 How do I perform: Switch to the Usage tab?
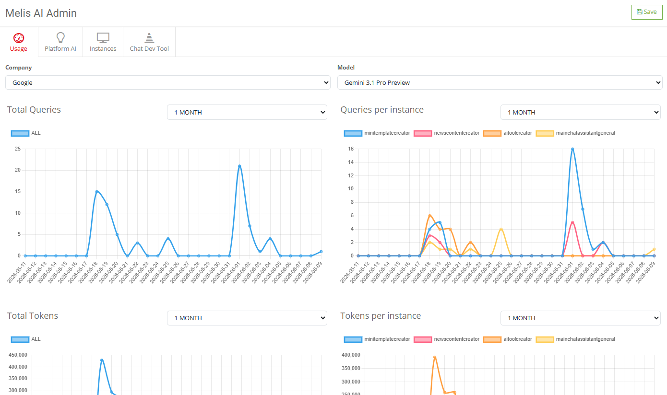coord(19,42)
